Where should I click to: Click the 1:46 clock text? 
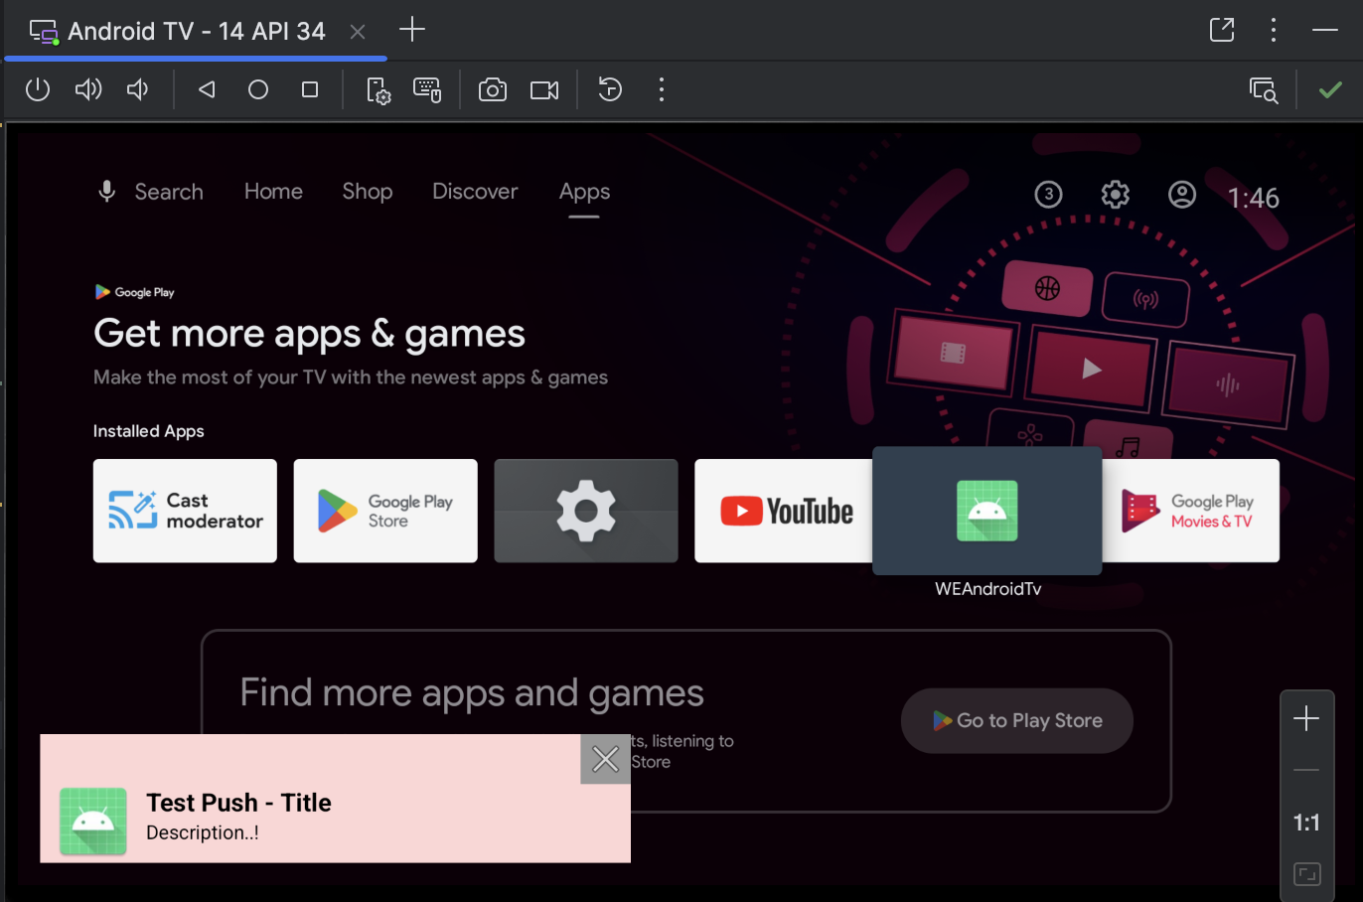1254,198
